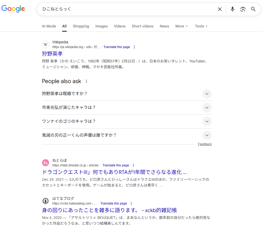Click the Feedback link
The width and height of the screenshot is (263, 227).
pos(205,144)
